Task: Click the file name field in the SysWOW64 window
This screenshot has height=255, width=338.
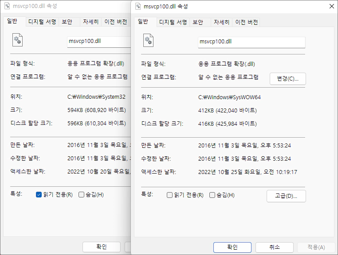Action: (252, 42)
